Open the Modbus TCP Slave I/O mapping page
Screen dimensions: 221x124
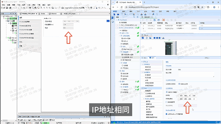pos(27,34)
